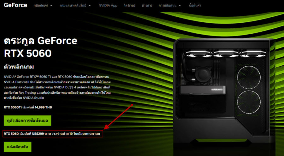The width and height of the screenshot is (284, 156).
Task: Open the ข่าวสาร news link
Action: 147,5
